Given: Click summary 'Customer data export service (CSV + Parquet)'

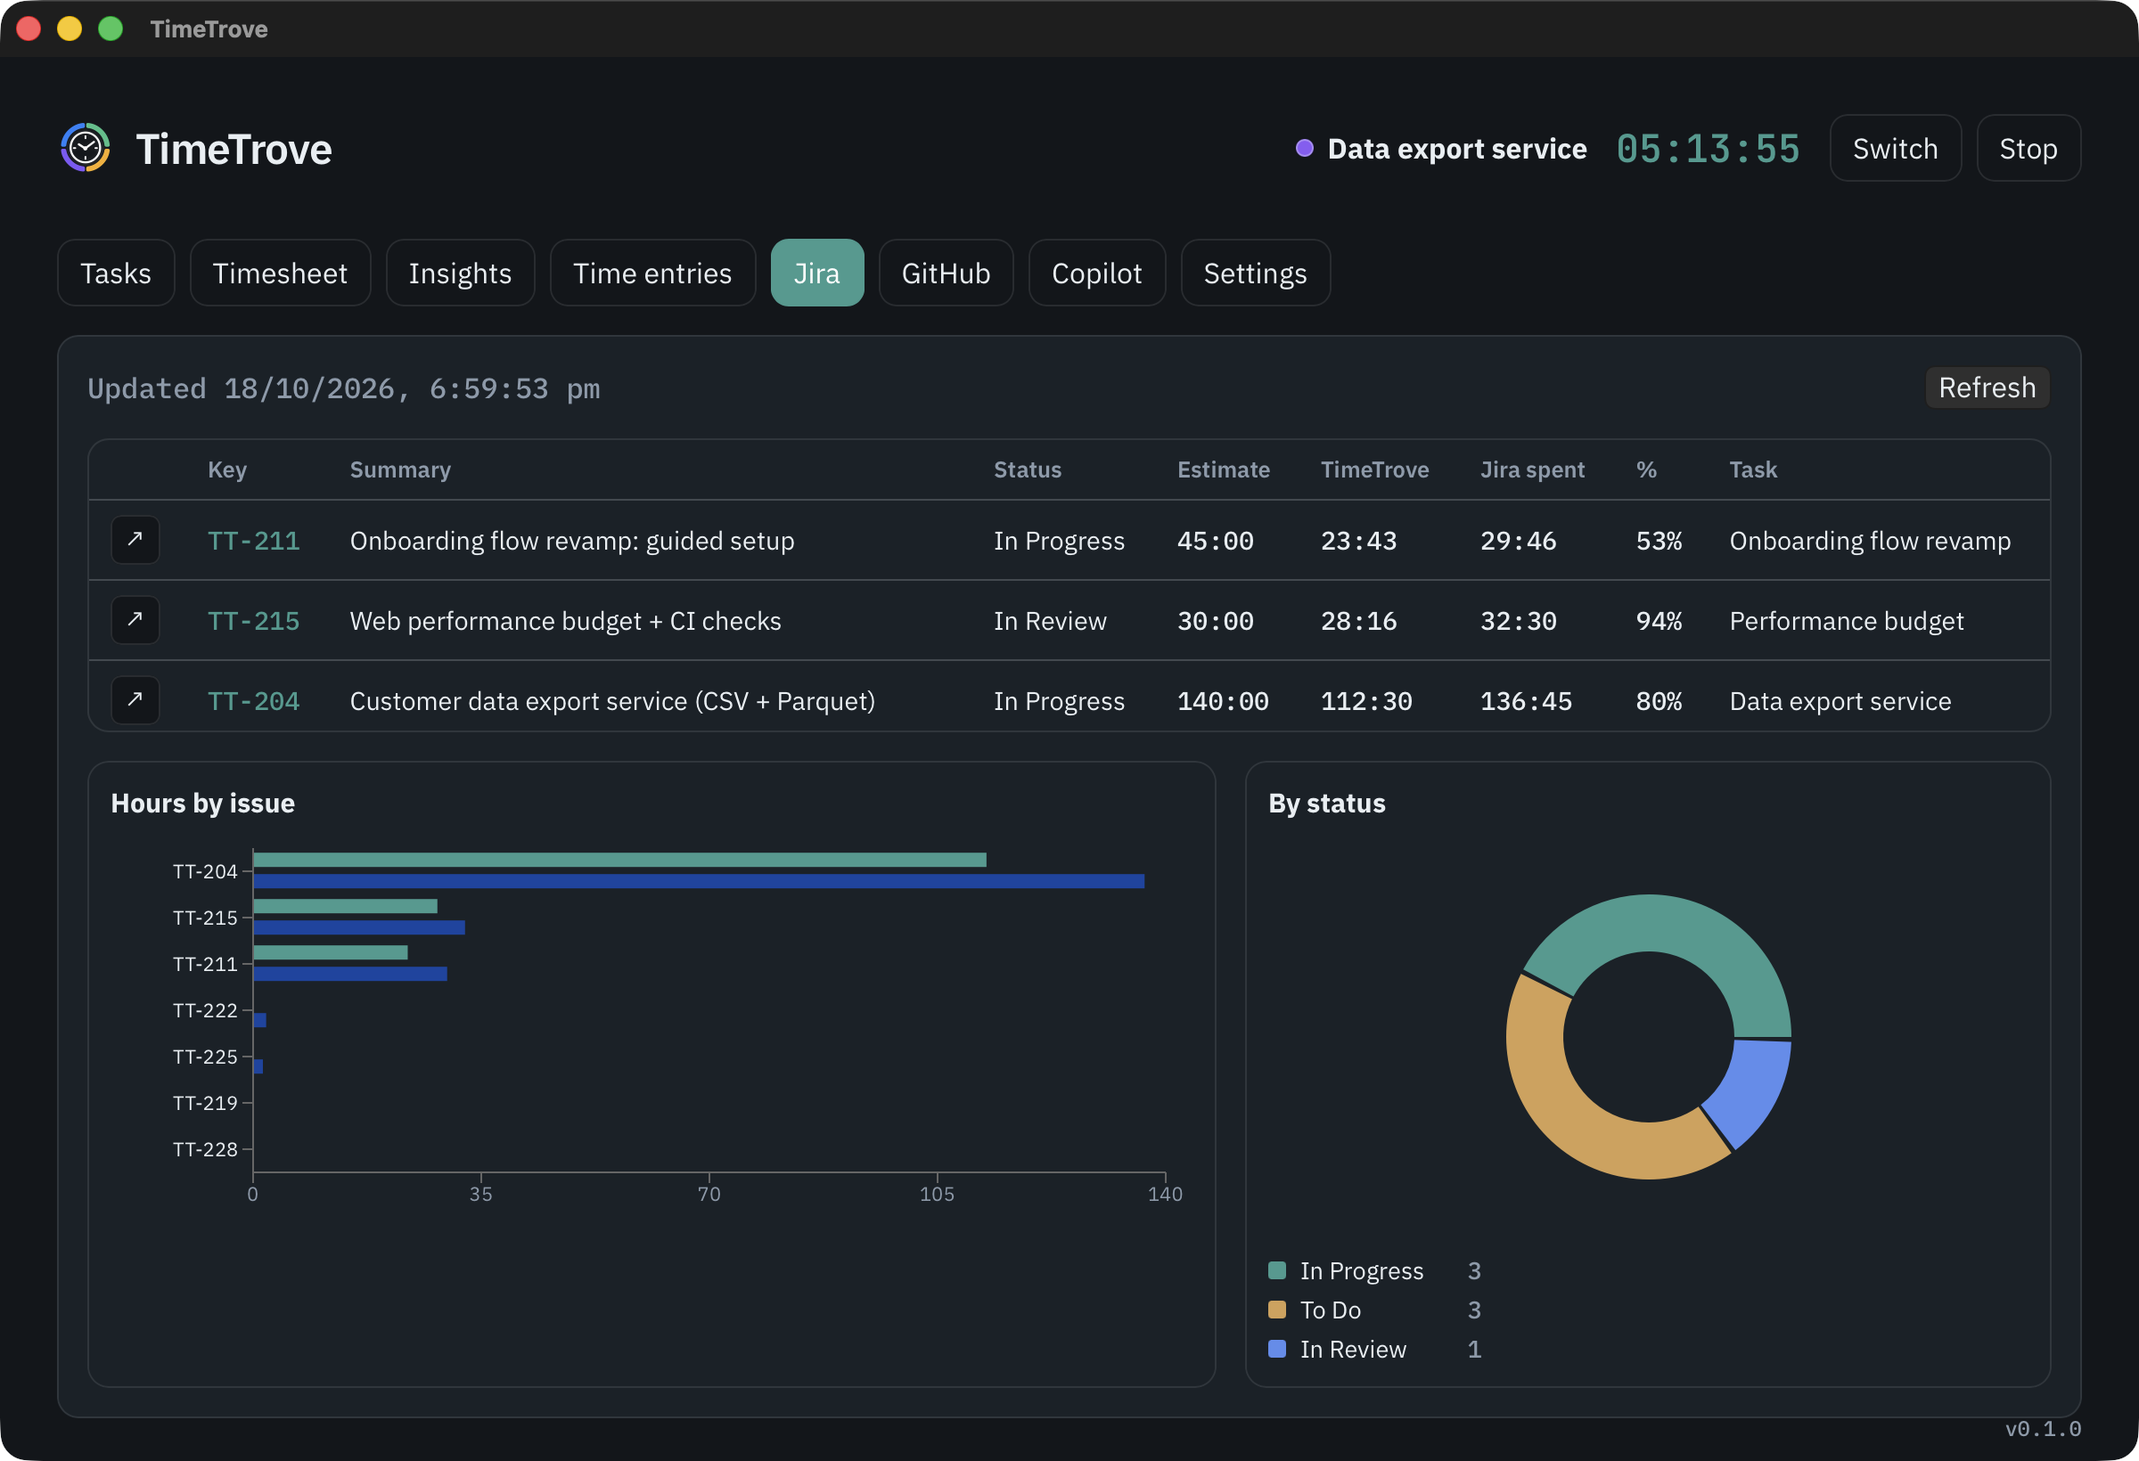Looking at the screenshot, I should (612, 701).
